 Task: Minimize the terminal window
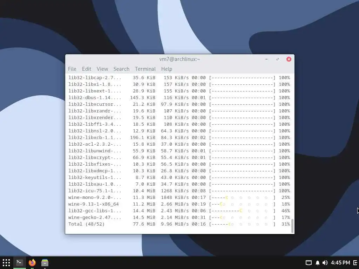(266, 59)
